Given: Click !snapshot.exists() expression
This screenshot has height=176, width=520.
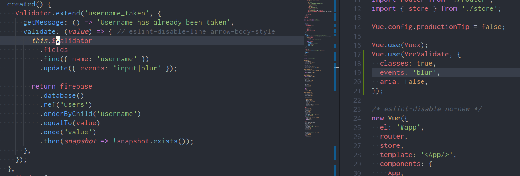Looking at the screenshot, I should [152, 141].
